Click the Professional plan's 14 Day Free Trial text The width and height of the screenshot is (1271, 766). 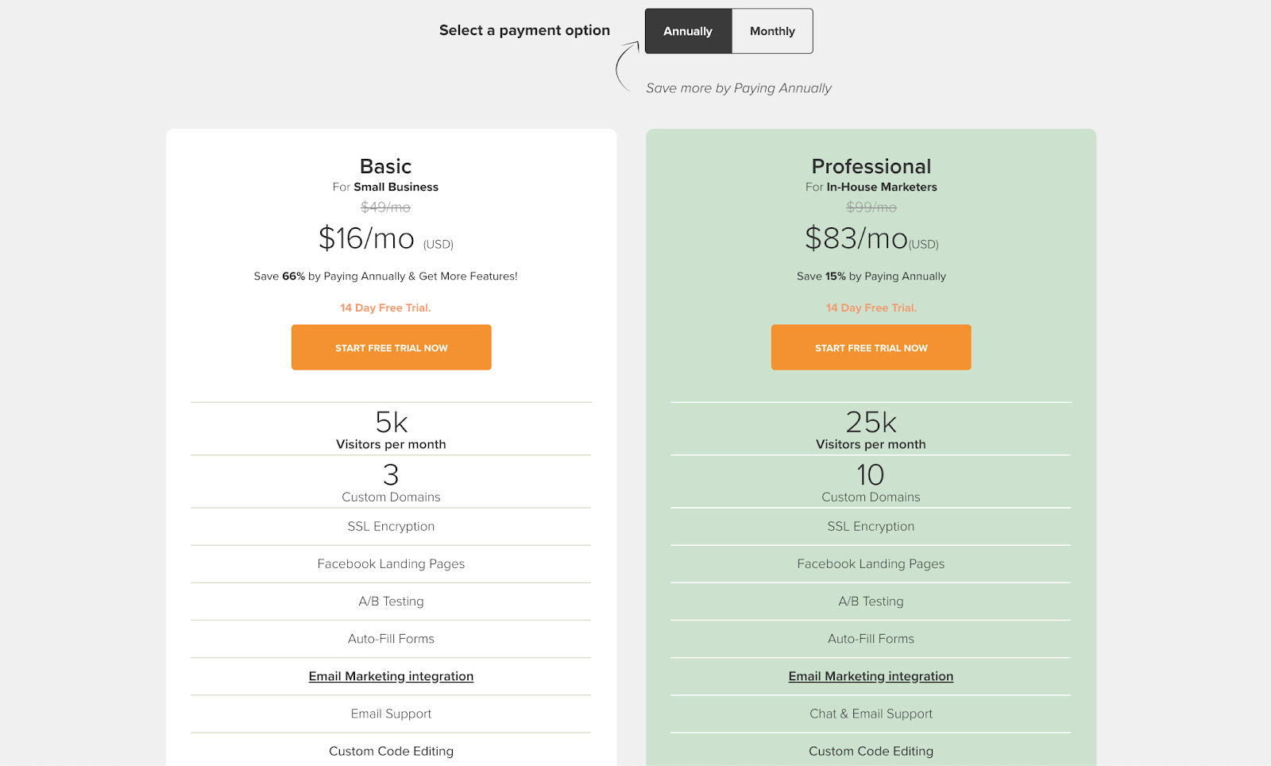click(871, 308)
